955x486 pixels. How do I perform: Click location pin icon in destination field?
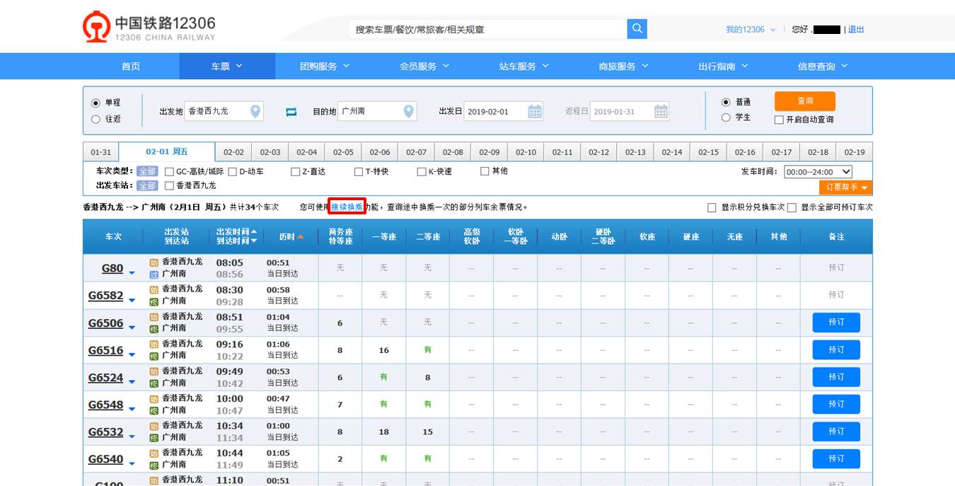pyautogui.click(x=408, y=111)
